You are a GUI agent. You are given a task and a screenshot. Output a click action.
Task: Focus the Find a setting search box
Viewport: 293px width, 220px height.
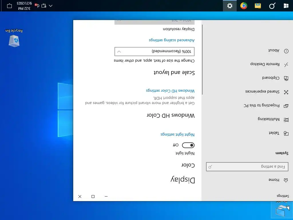[x=247, y=167]
